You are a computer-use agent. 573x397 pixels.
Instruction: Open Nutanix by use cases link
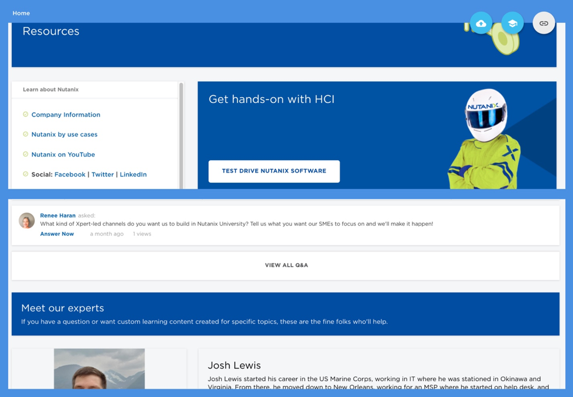click(64, 135)
